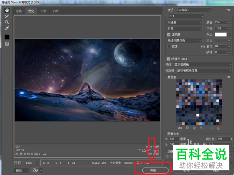The height and width of the screenshot is (175, 234).
Task: Open the 预设 preset dropdown
Action: [194, 10]
